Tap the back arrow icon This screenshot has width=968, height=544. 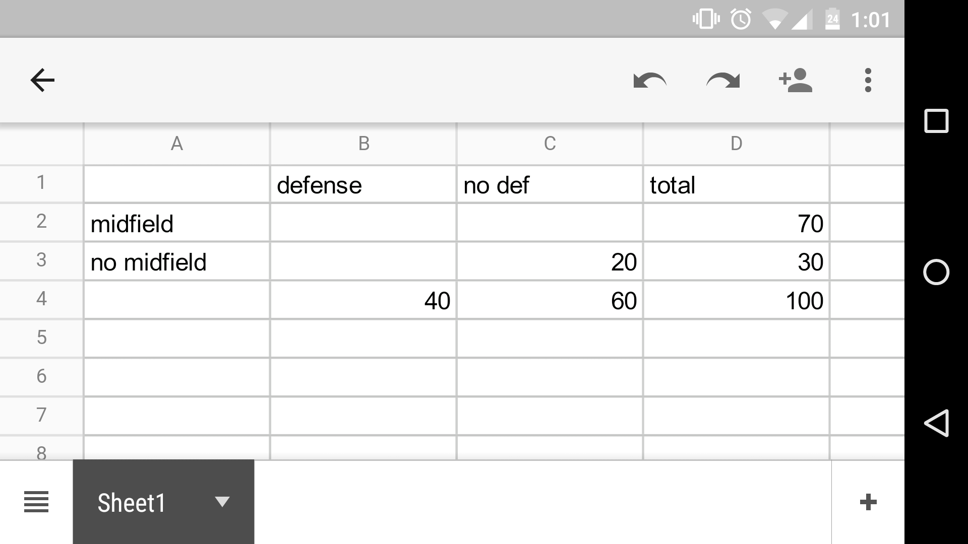tap(42, 80)
